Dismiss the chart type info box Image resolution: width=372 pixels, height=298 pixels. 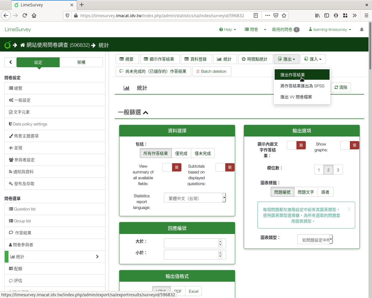pos(349,209)
